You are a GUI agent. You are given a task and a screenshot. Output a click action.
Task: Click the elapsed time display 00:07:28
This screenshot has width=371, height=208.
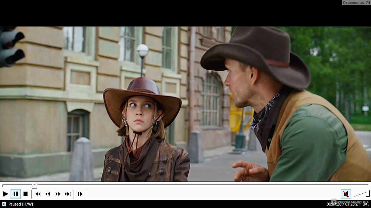(x=334, y=204)
